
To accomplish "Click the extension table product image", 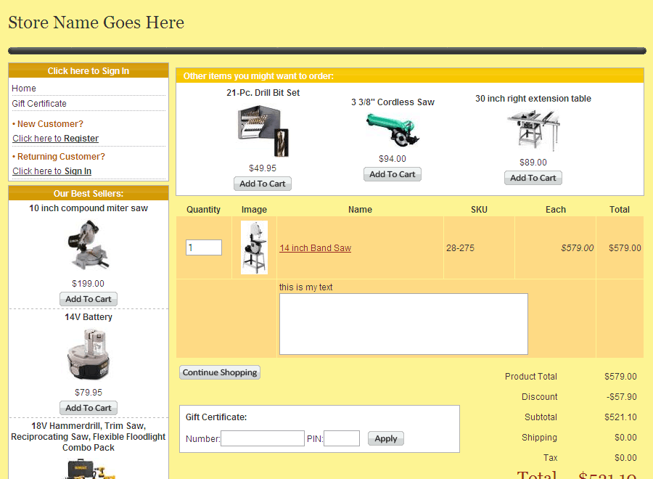I will 533,130.
